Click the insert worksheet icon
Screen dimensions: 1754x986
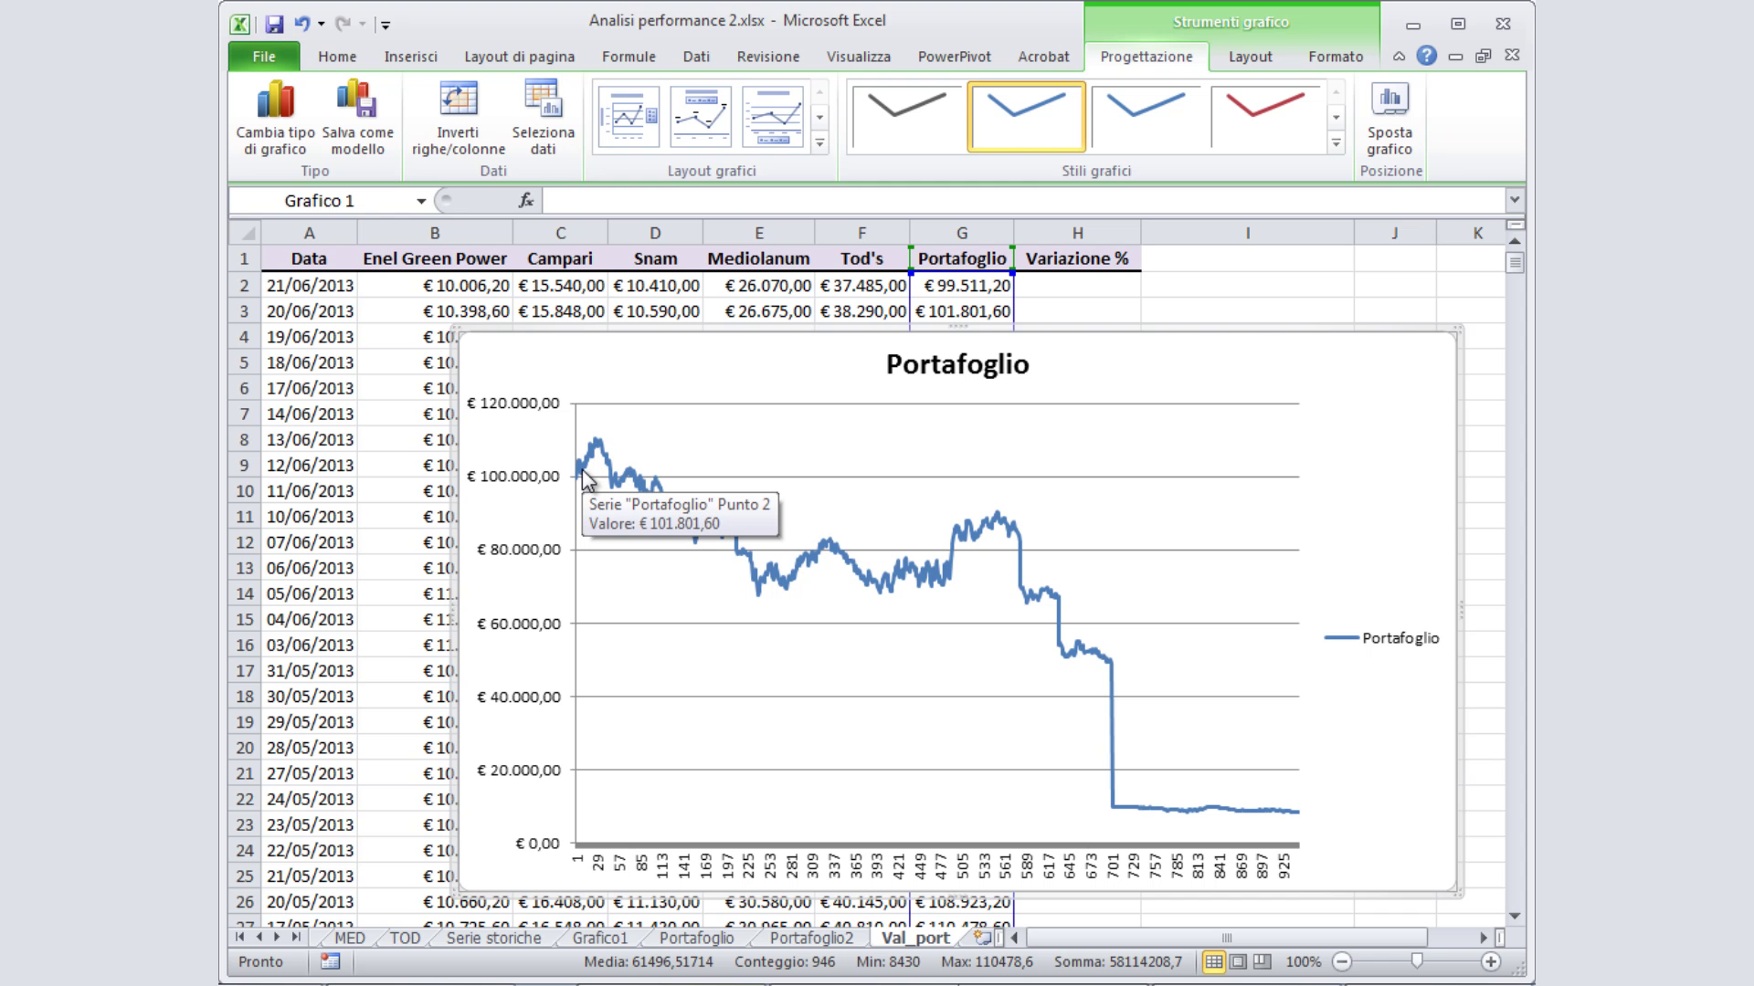[982, 938]
